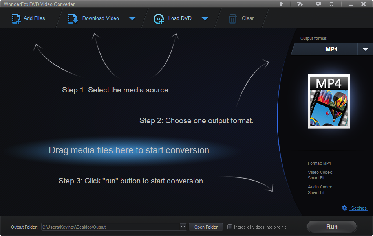The image size is (373, 236).
Task: Open the Download Video dropdown arrow
Action: coord(132,18)
